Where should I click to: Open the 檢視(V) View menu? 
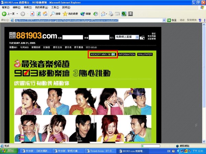28,8
